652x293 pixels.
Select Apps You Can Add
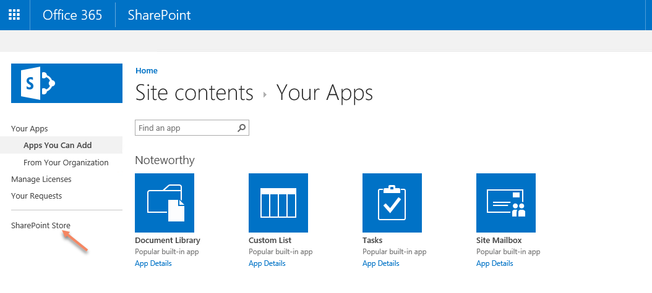coord(58,145)
